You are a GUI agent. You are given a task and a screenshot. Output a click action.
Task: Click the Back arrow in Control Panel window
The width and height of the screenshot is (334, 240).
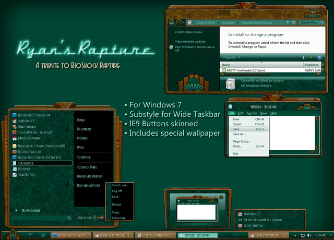[172, 22]
